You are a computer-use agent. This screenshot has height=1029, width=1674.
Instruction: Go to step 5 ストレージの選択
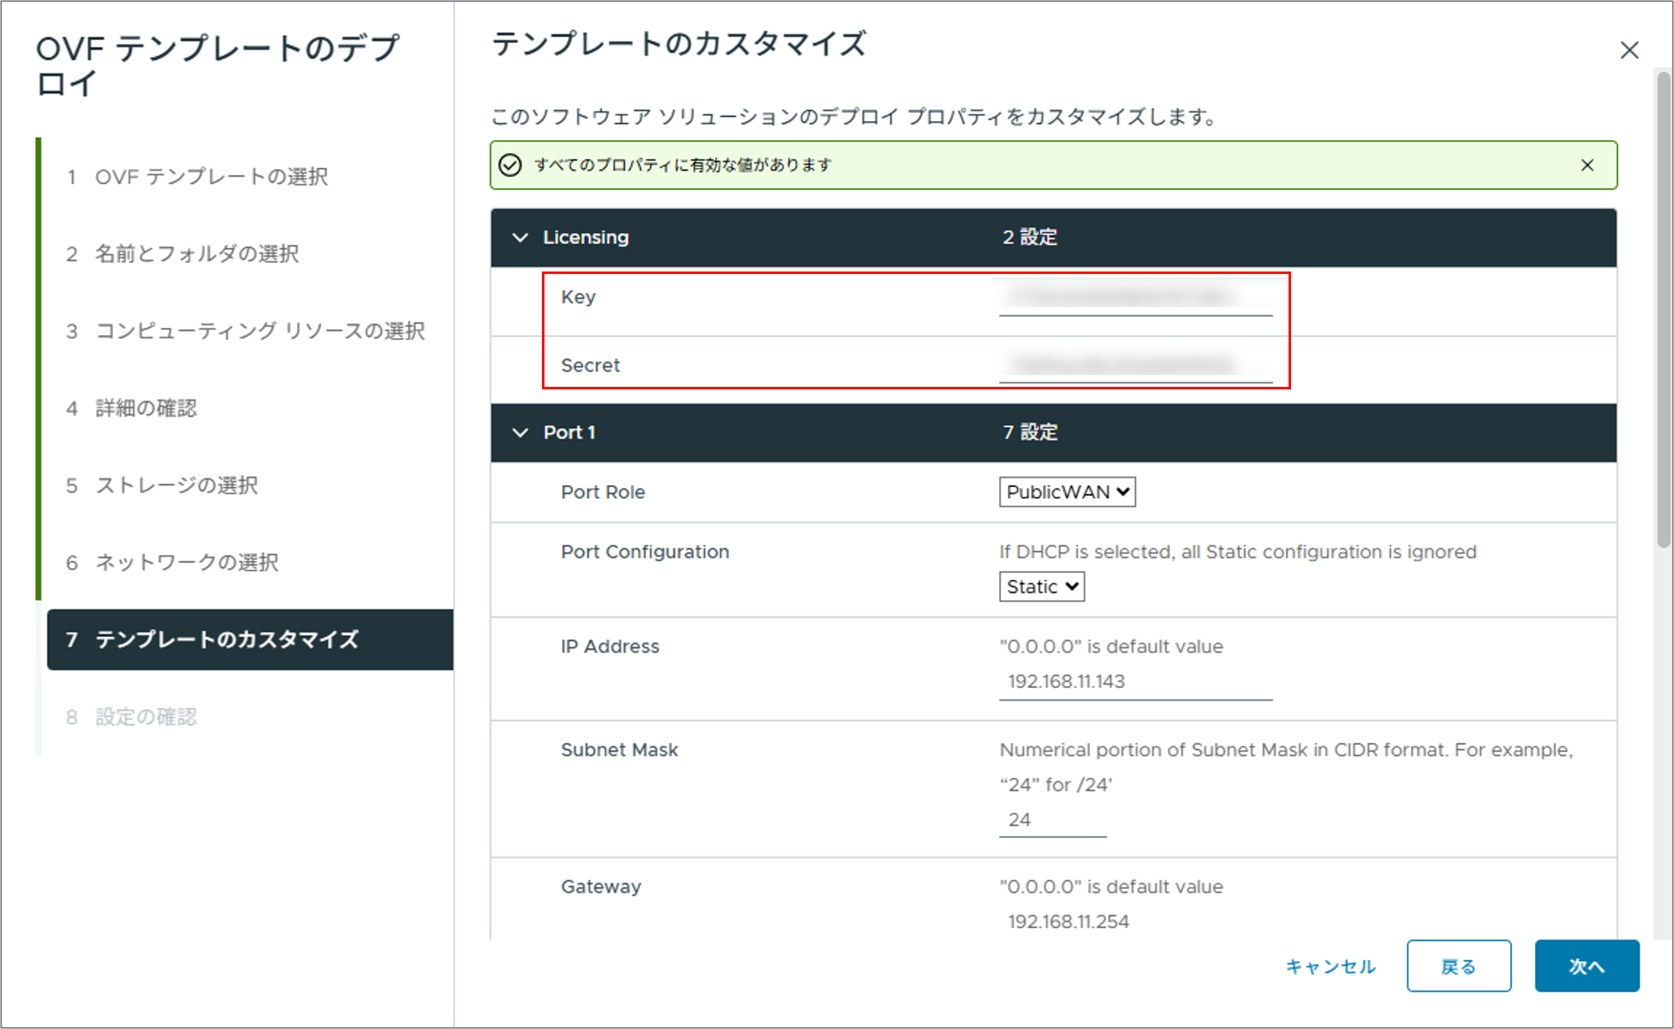pyautogui.click(x=162, y=486)
